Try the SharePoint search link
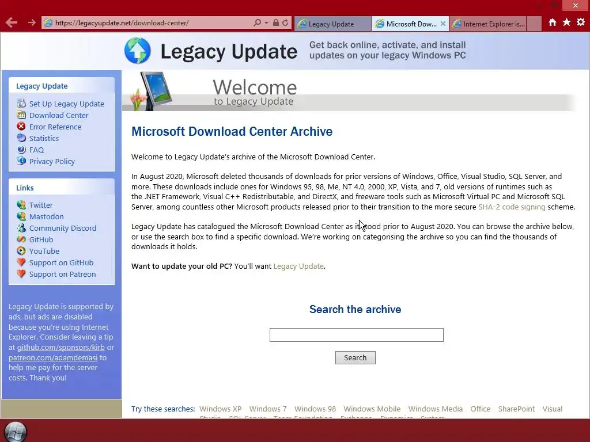This screenshot has height=442, width=590. click(x=516, y=409)
